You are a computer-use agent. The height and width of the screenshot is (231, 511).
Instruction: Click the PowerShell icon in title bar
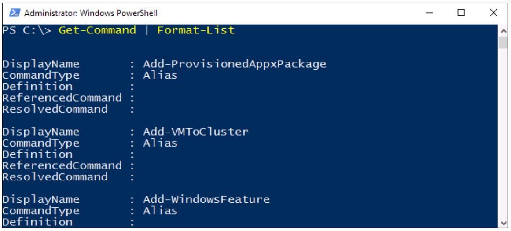pyautogui.click(x=15, y=13)
